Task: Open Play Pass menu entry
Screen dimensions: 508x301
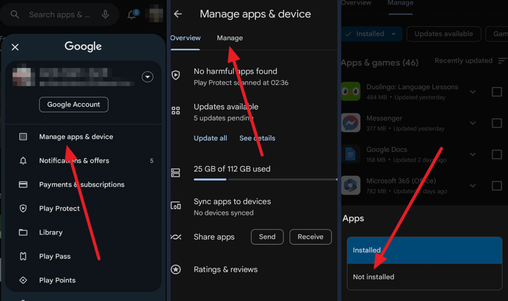Action: tap(55, 256)
